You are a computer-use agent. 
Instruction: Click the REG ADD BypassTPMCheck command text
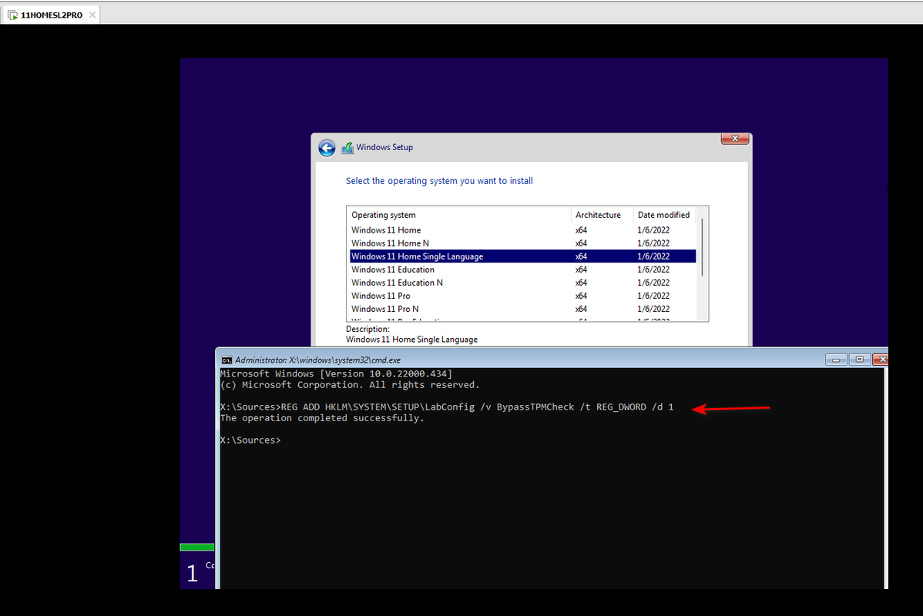478,407
